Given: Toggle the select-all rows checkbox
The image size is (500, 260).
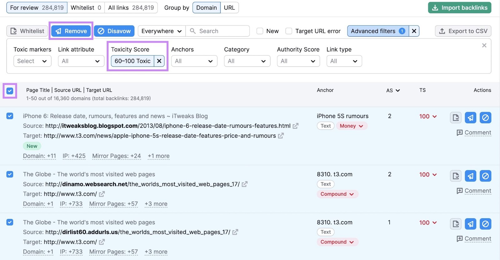Looking at the screenshot, I should point(10,91).
